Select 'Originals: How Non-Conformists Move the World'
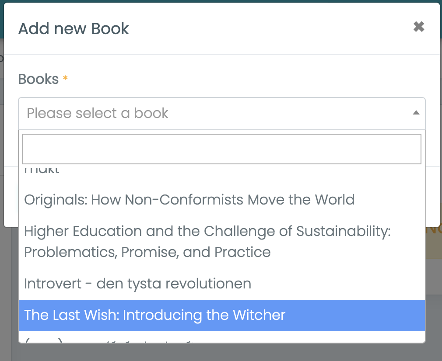 coord(189,200)
